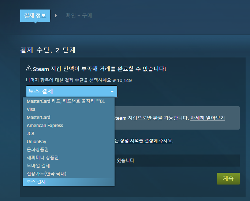Screen dimensions: 250x201
Task: Click the remaining amount ₩ 10,149
Action: pyautogui.click(x=122, y=80)
